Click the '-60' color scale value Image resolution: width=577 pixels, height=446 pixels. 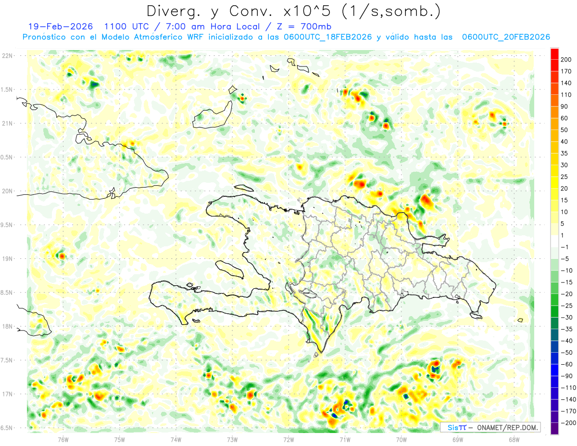pos(566,364)
